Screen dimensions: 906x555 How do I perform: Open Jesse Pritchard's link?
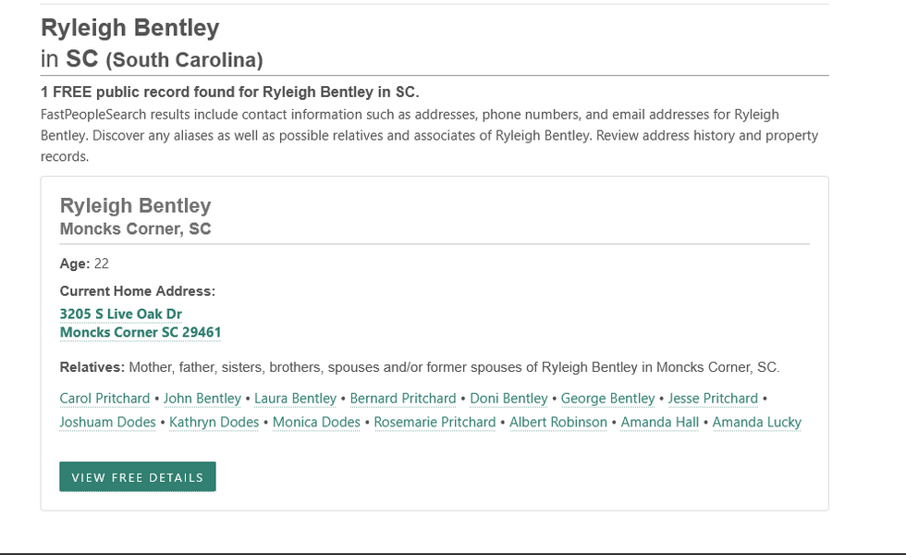click(x=713, y=399)
